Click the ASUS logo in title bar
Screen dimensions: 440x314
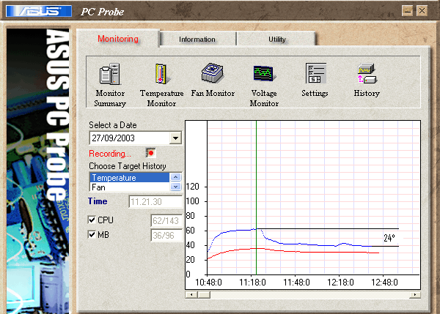coord(39,11)
